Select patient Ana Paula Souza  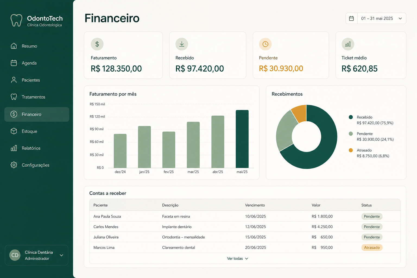(x=107, y=216)
